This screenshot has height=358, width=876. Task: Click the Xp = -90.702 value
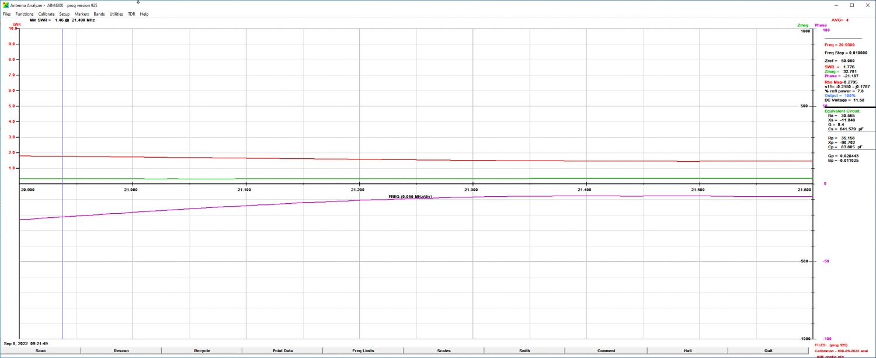842,143
